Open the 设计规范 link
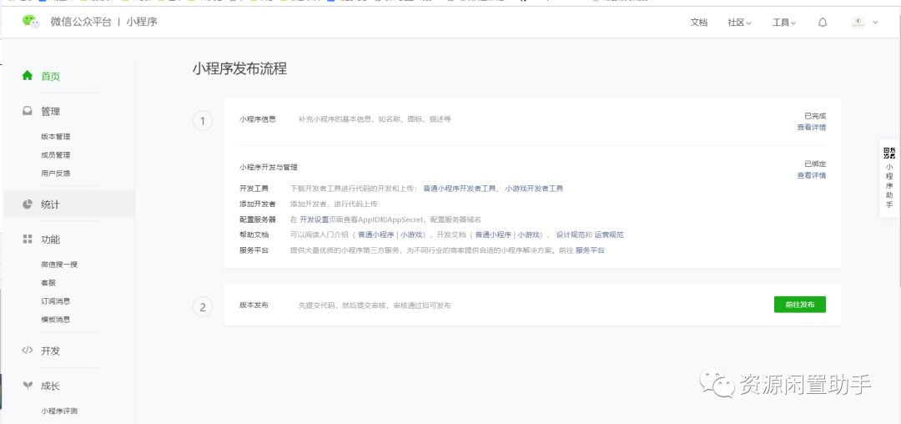 (571, 235)
